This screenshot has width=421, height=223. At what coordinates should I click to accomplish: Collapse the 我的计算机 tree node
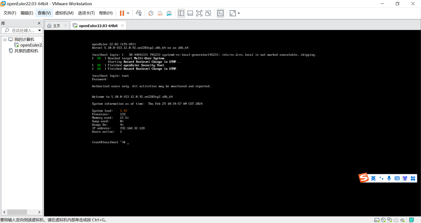tap(5, 40)
